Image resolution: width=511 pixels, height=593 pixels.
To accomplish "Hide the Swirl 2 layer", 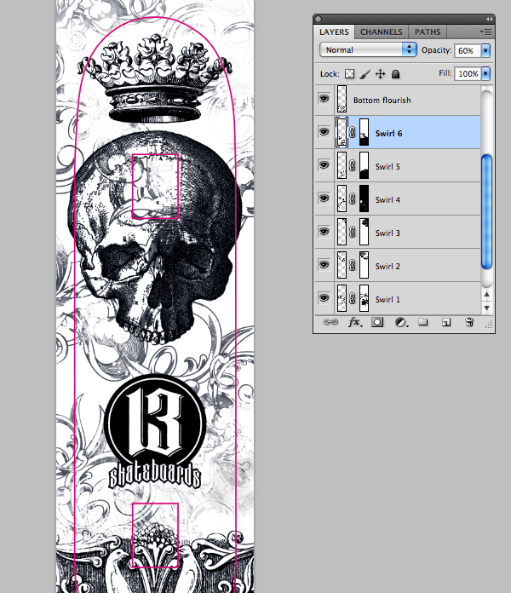I will point(324,265).
